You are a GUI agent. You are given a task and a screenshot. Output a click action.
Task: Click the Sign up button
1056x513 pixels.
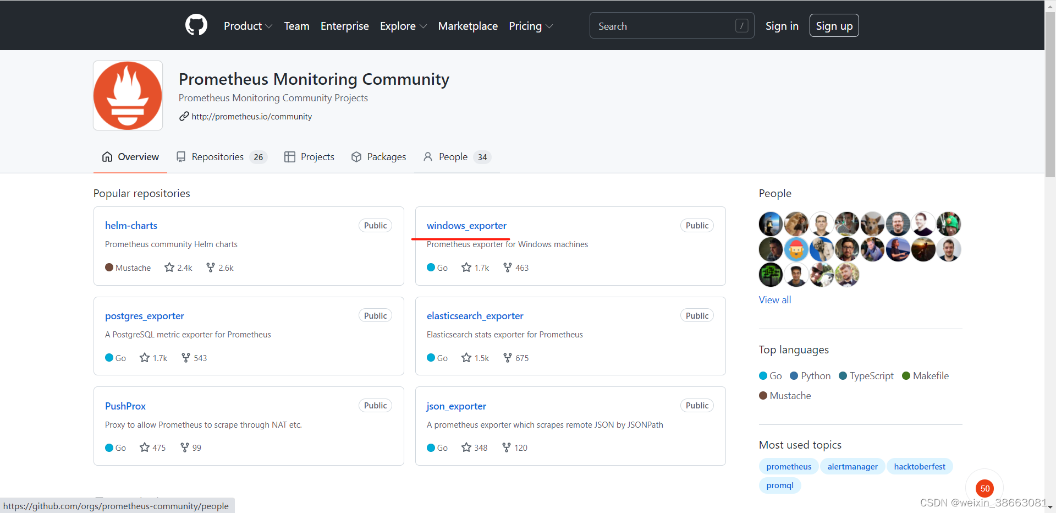click(834, 26)
